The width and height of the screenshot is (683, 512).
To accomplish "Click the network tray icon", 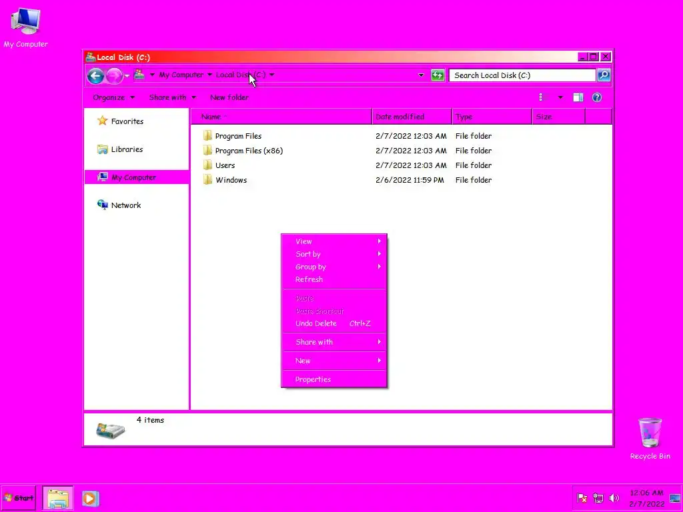I will tap(598, 498).
